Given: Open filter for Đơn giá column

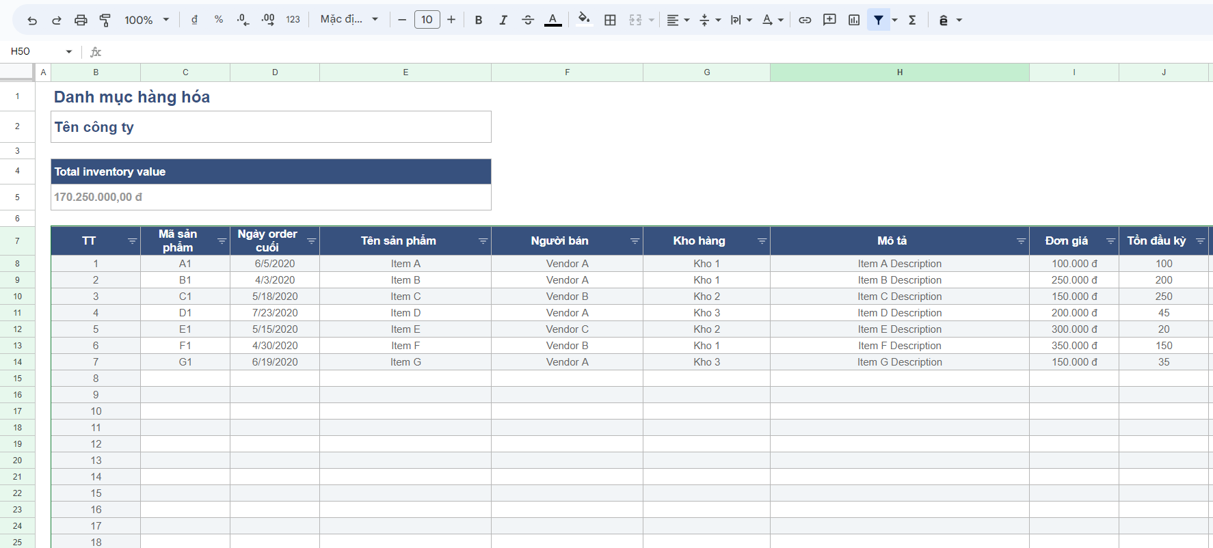Looking at the screenshot, I should tap(1111, 241).
